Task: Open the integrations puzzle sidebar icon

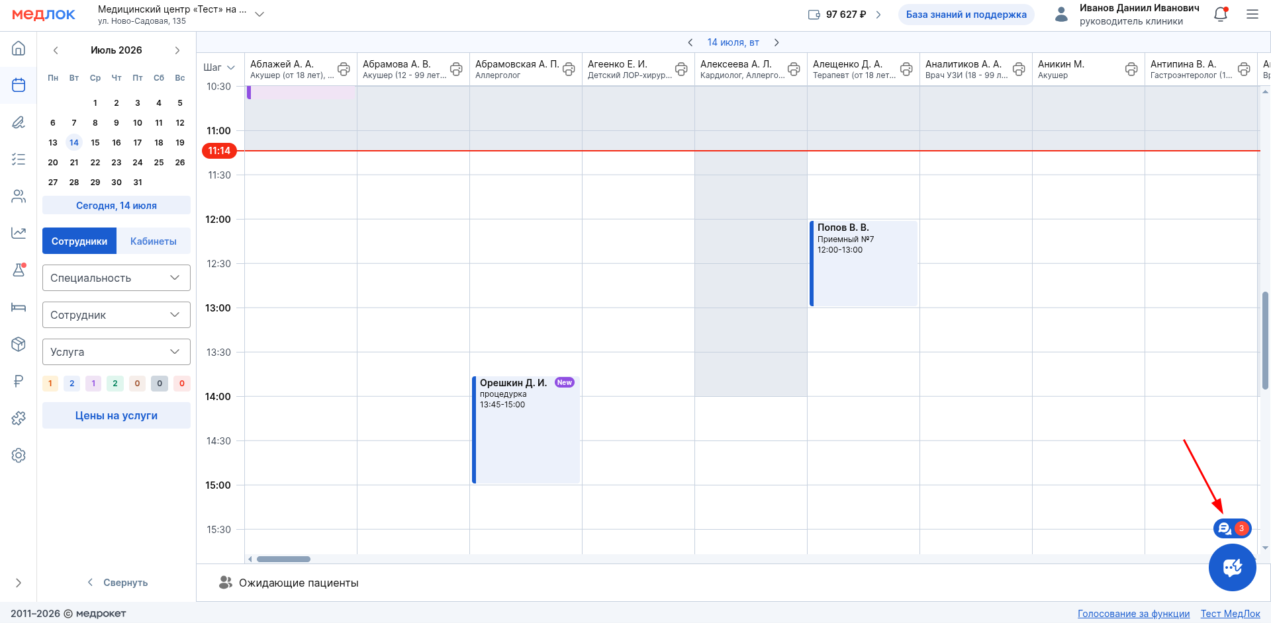Action: tap(19, 418)
